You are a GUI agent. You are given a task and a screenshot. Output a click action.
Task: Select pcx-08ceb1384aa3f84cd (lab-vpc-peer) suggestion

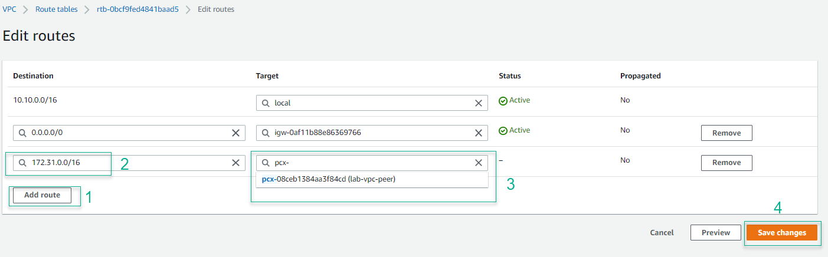(372, 179)
